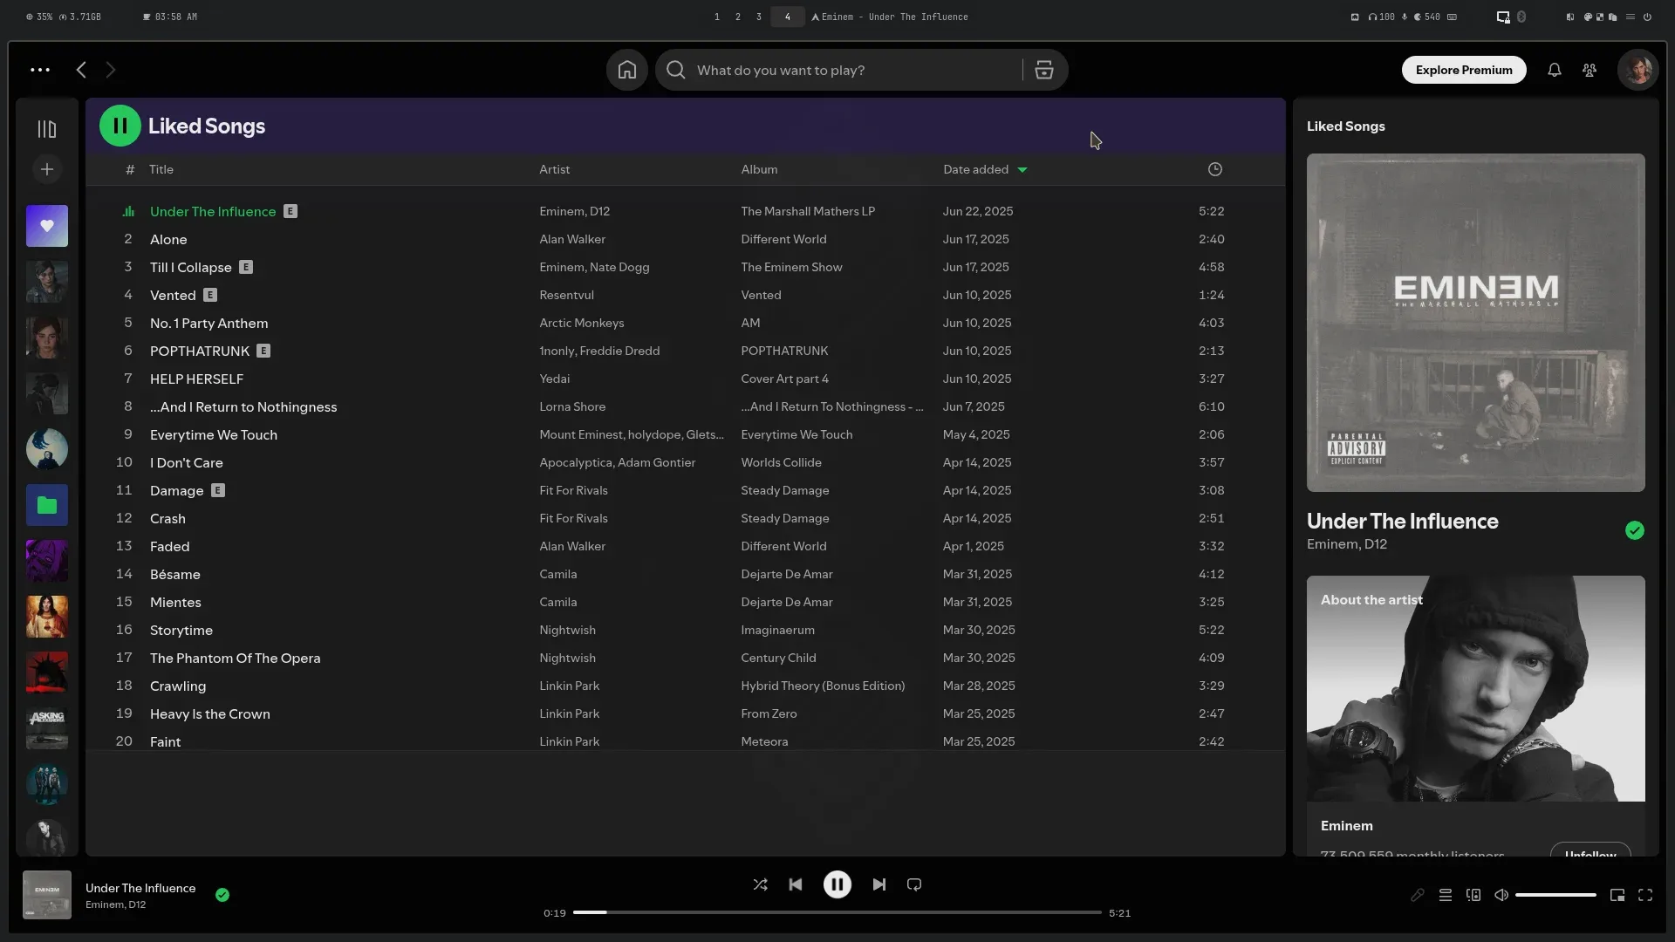Sort by Album column header
Image resolution: width=1675 pixels, height=942 pixels.
point(759,169)
